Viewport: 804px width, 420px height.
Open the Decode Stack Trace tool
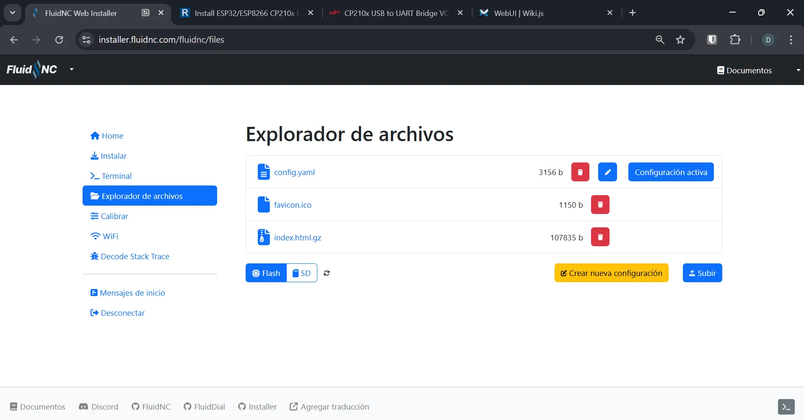coord(134,256)
